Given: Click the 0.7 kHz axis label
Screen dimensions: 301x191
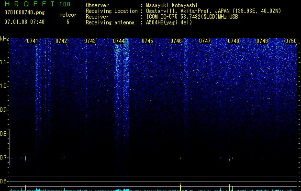Looking at the screenshot, I should pos(4,158).
